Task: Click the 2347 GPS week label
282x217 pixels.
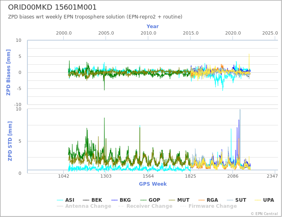Action: (272, 176)
